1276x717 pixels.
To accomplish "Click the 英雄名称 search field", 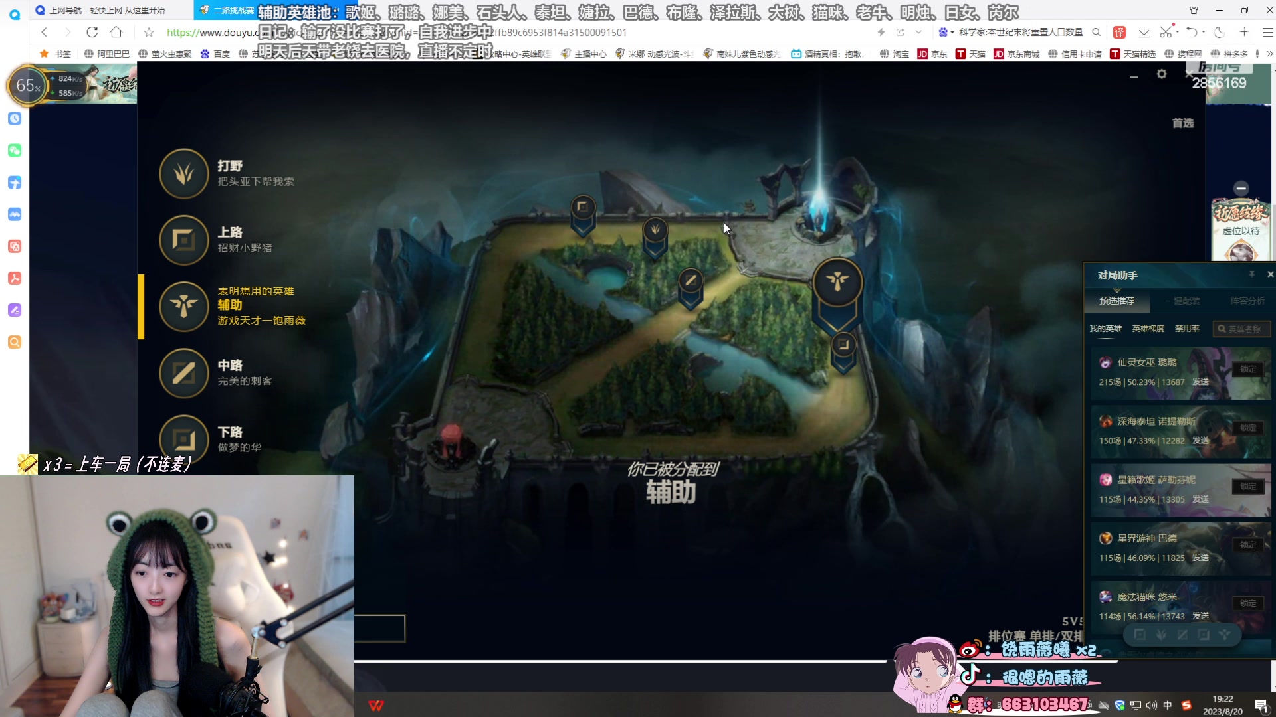I will (x=1241, y=329).
